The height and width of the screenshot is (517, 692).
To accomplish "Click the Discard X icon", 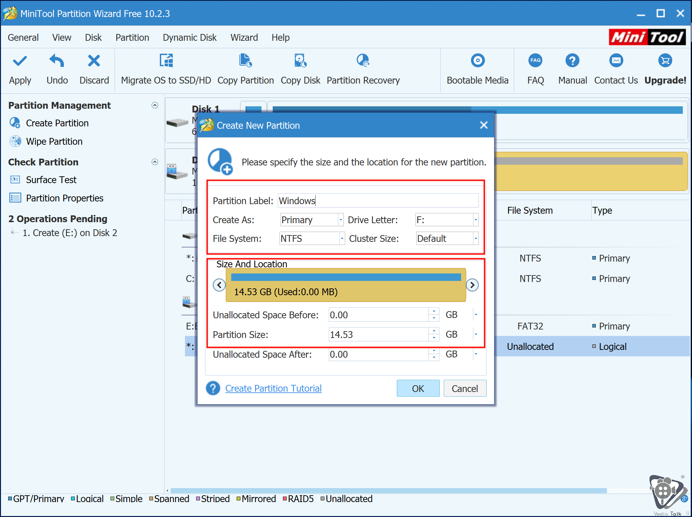I will 94,61.
